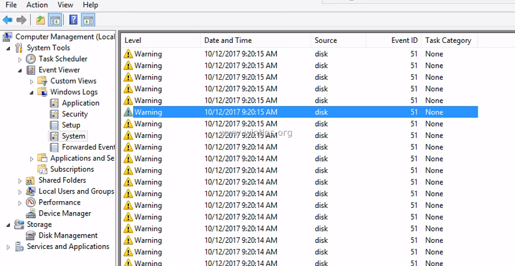Click the Subscriptions icon
The height and width of the screenshot is (266, 515).
(x=42, y=169)
